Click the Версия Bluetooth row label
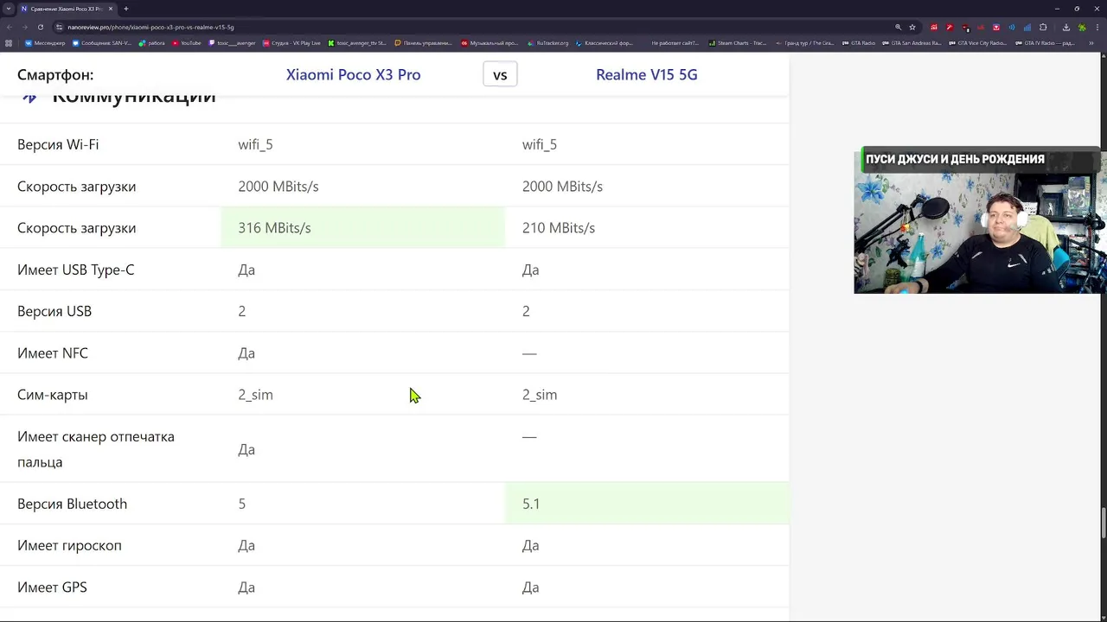The height and width of the screenshot is (622, 1107). (73, 504)
